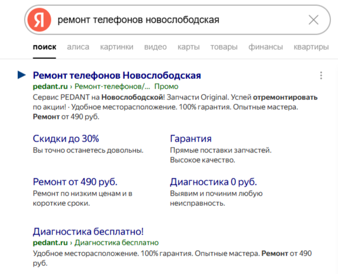The image size is (338, 274).
Task: Click text Вы точно останетесь довольны.
Action: (88, 150)
